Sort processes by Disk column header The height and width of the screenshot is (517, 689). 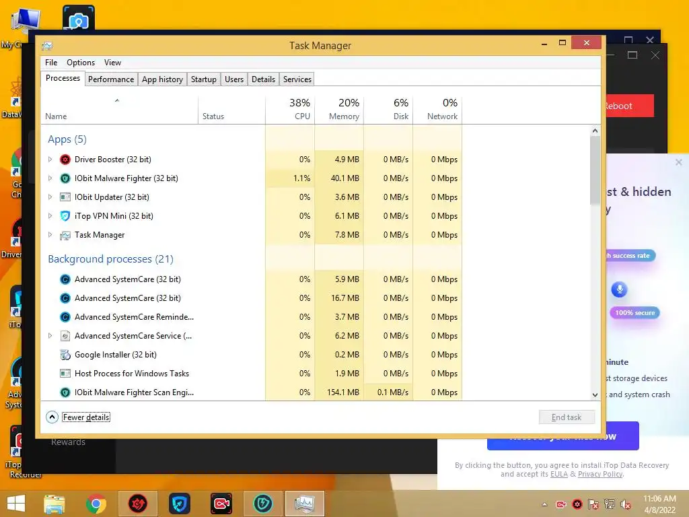(x=388, y=110)
